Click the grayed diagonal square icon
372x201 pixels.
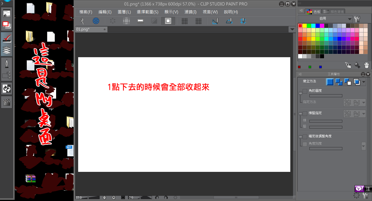[154, 21]
